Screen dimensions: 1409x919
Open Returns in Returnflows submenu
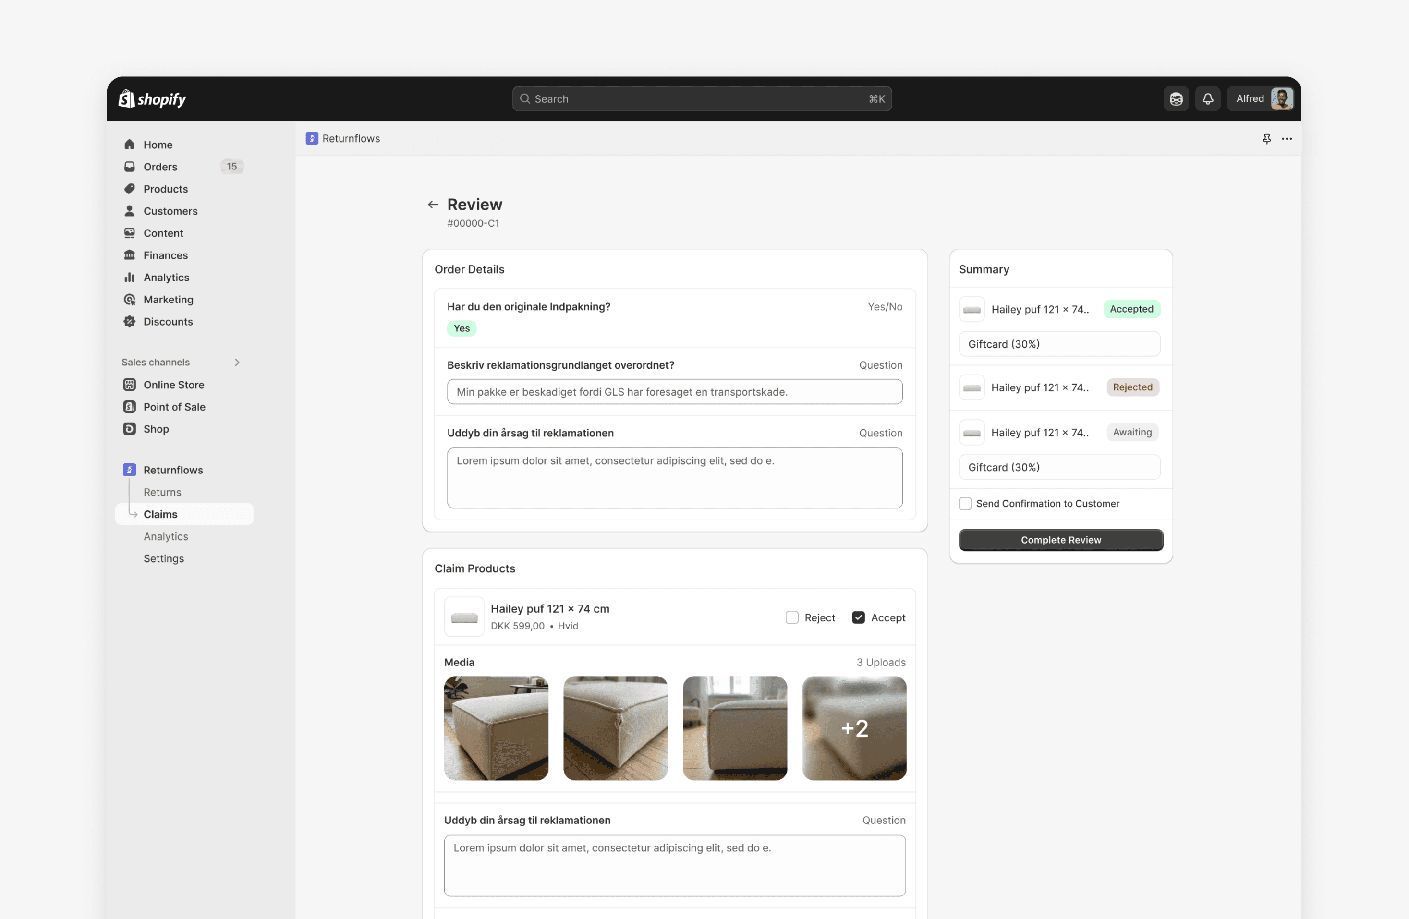tap(162, 492)
